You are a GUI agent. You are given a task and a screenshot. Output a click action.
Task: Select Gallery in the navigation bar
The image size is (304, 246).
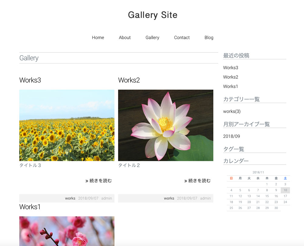152,38
